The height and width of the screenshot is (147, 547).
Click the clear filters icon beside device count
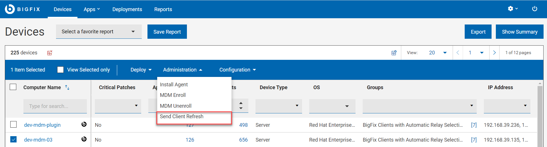pos(50,53)
